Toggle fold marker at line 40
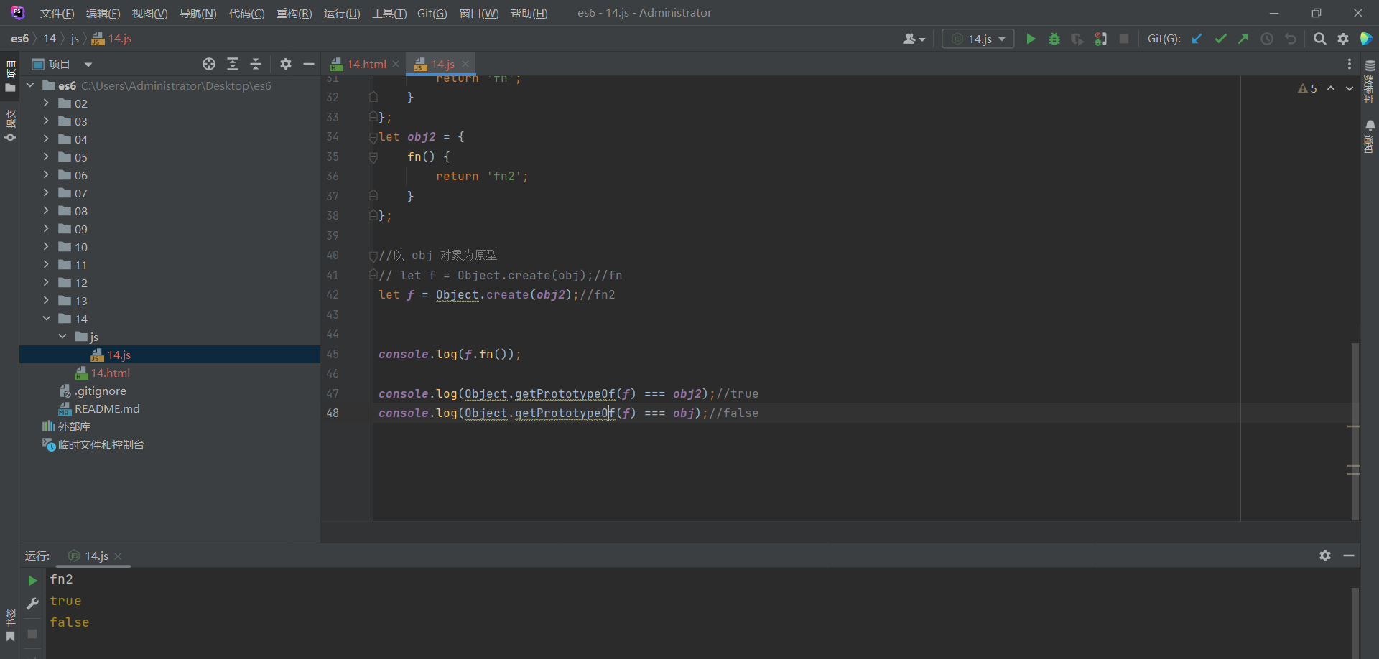1379x659 pixels. (x=373, y=255)
